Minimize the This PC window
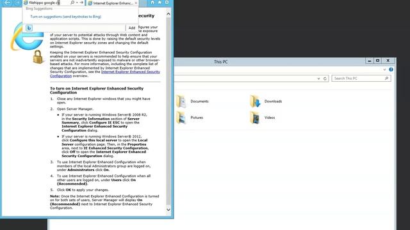 point(369,61)
